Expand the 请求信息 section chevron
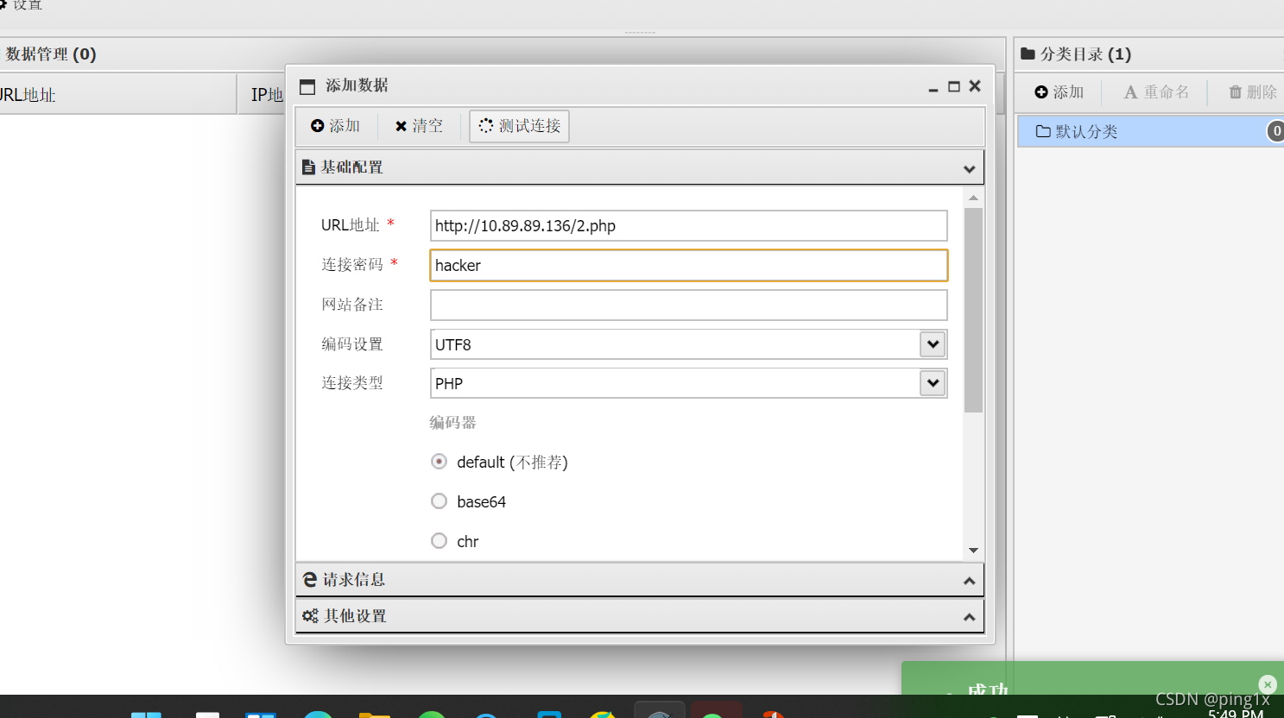The width and height of the screenshot is (1284, 718). [969, 581]
